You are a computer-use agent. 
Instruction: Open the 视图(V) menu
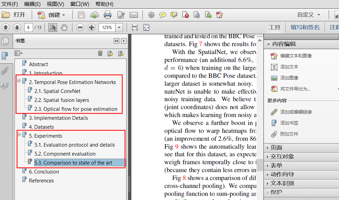55,4
